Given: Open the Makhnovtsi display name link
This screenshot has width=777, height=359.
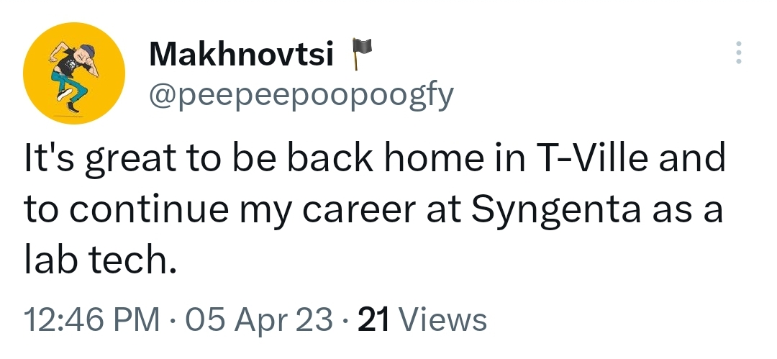Looking at the screenshot, I should [240, 55].
